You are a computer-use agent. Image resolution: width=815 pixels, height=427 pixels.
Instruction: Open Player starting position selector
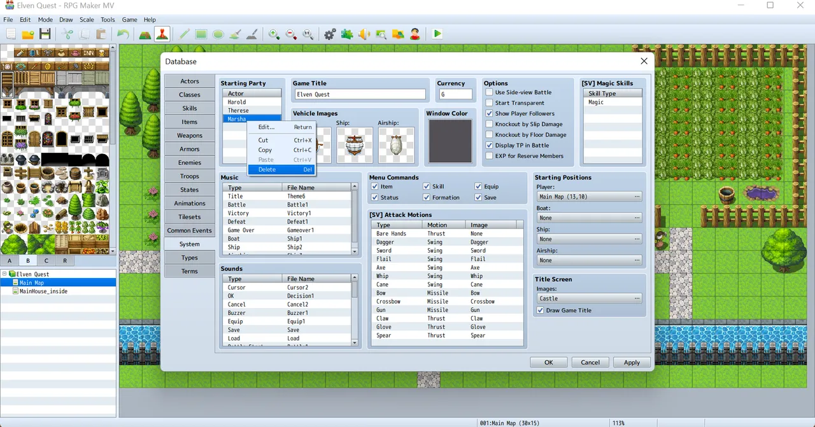point(589,197)
